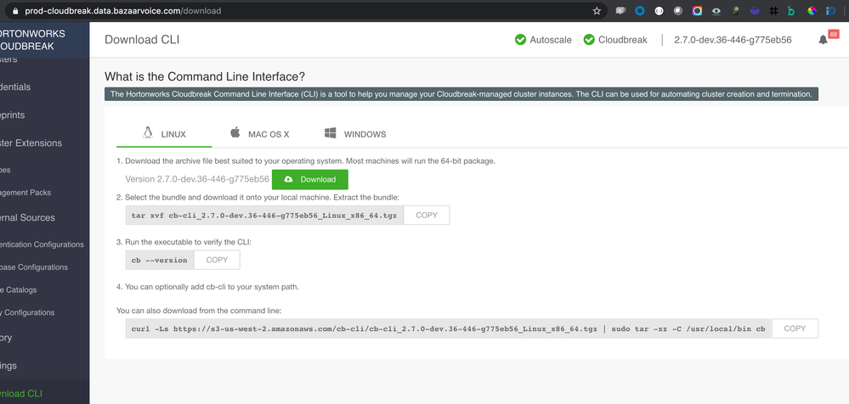This screenshot has width=849, height=404.
Task: Click the cb --version command text
Action: [x=159, y=261]
